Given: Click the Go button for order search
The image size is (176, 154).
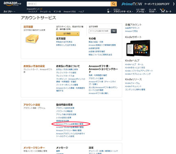Looking at the screenshot, I should pos(114,31).
